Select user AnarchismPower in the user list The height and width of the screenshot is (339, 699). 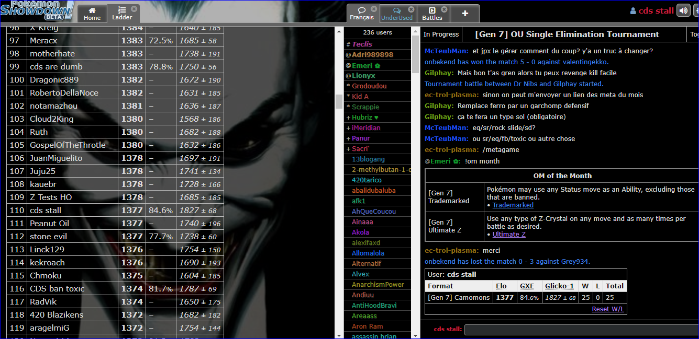pyautogui.click(x=377, y=285)
